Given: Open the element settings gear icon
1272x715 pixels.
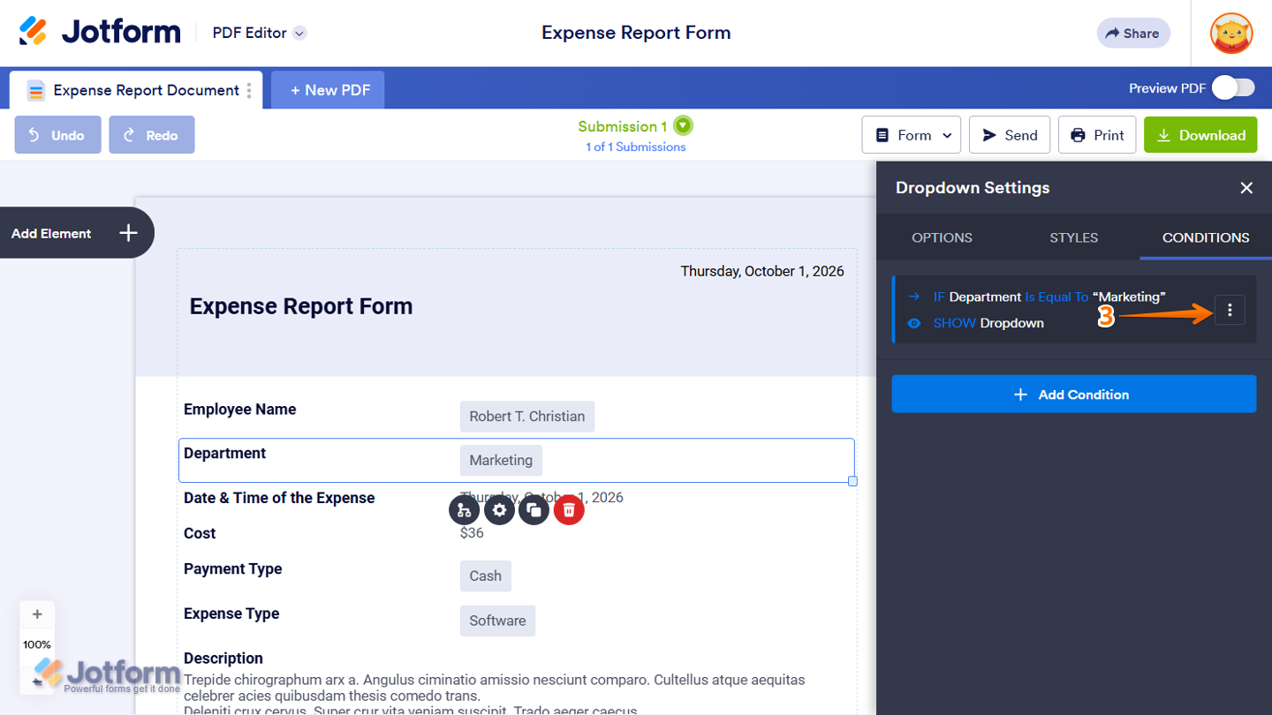Looking at the screenshot, I should 499,509.
